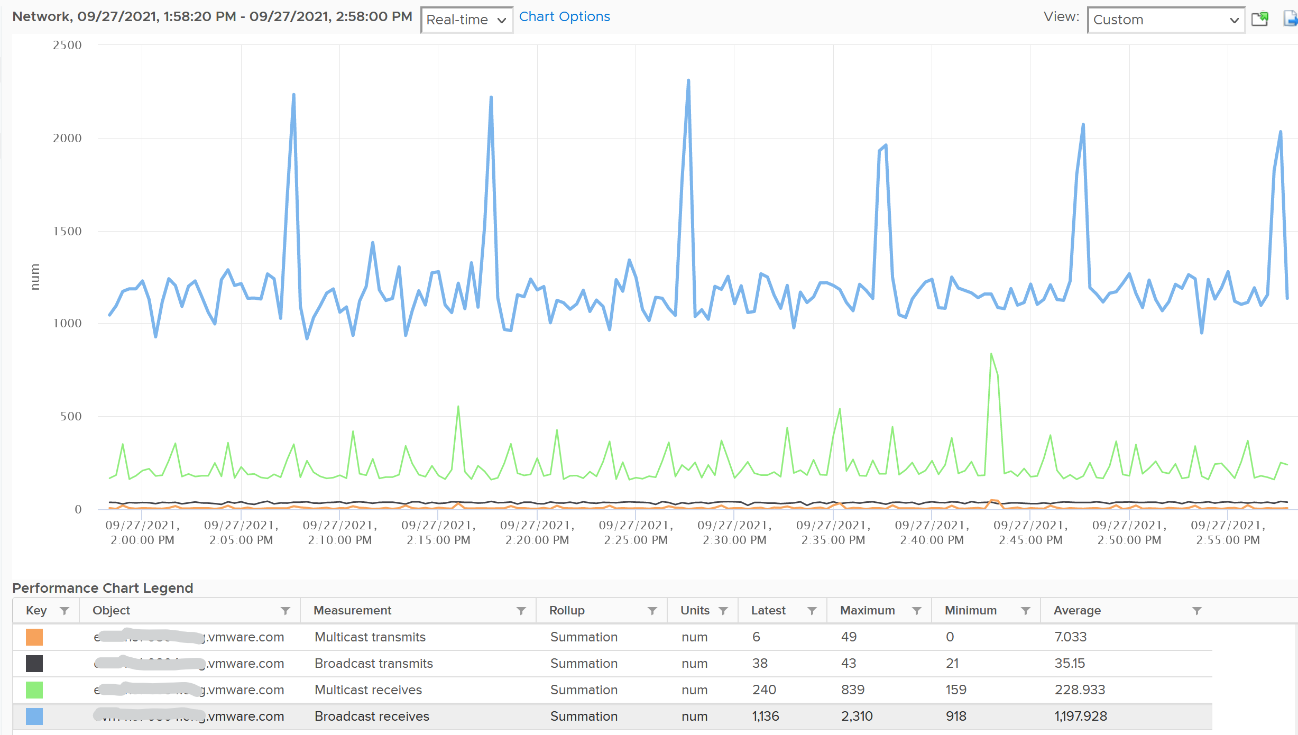Click the maximum value 839

point(853,690)
